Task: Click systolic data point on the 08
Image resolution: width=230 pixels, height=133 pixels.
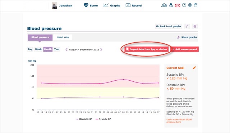Action: click(x=123, y=80)
